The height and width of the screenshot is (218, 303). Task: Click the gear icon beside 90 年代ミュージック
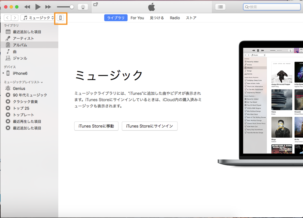click(8, 95)
